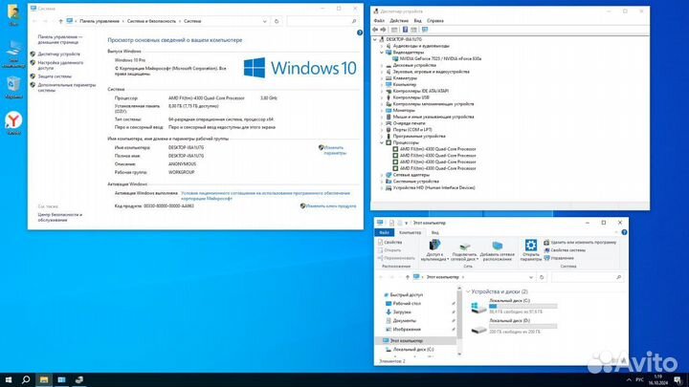Expand the 'Сетевые адаптеры' device category

[x=383, y=174]
